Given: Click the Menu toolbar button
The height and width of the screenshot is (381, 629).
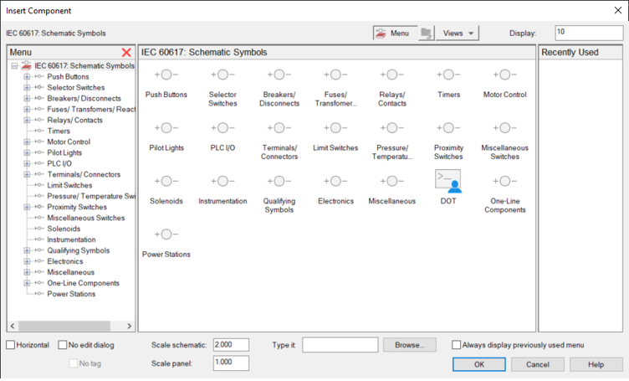Looking at the screenshot, I should coord(393,33).
